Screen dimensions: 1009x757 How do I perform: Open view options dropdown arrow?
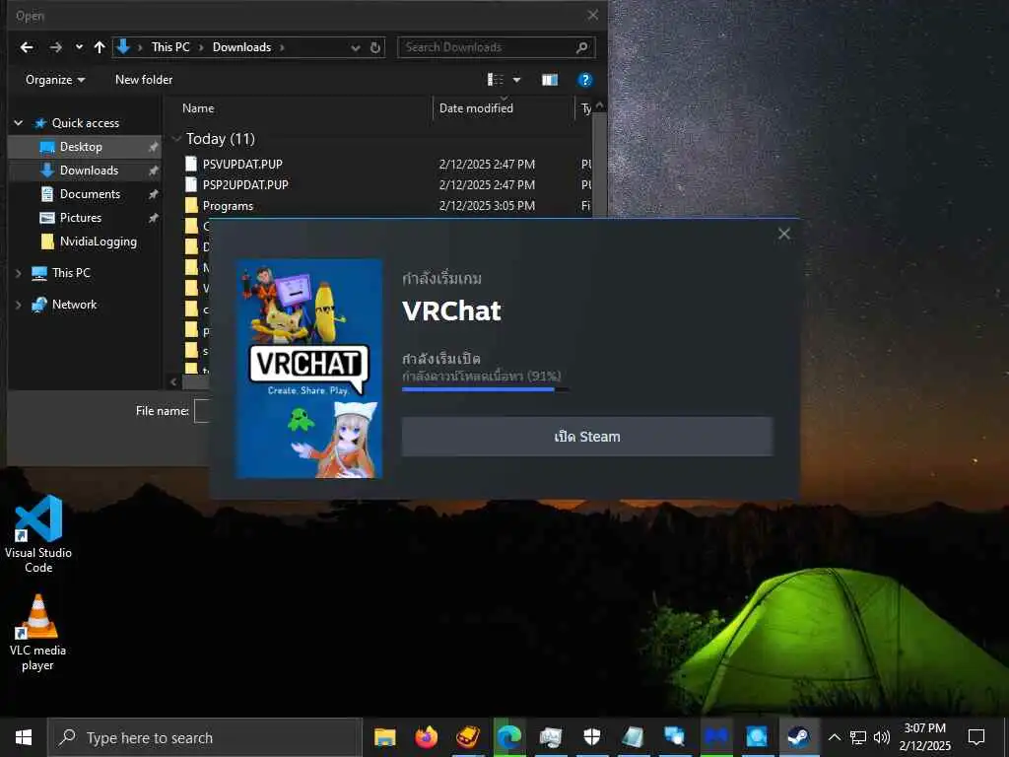point(516,80)
